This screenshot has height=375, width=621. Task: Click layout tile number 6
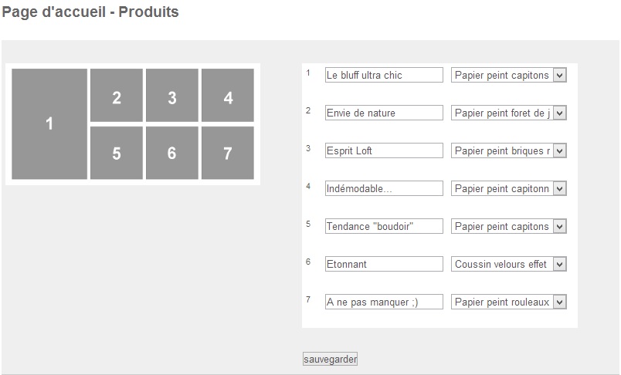pos(172,153)
